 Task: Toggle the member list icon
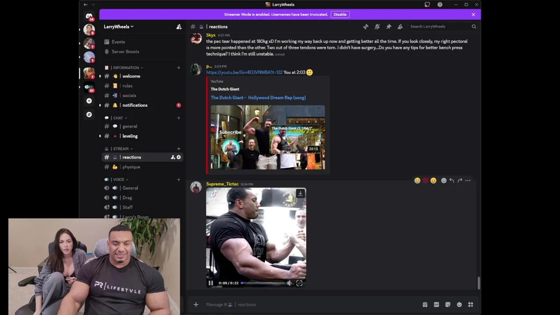[x=400, y=27]
